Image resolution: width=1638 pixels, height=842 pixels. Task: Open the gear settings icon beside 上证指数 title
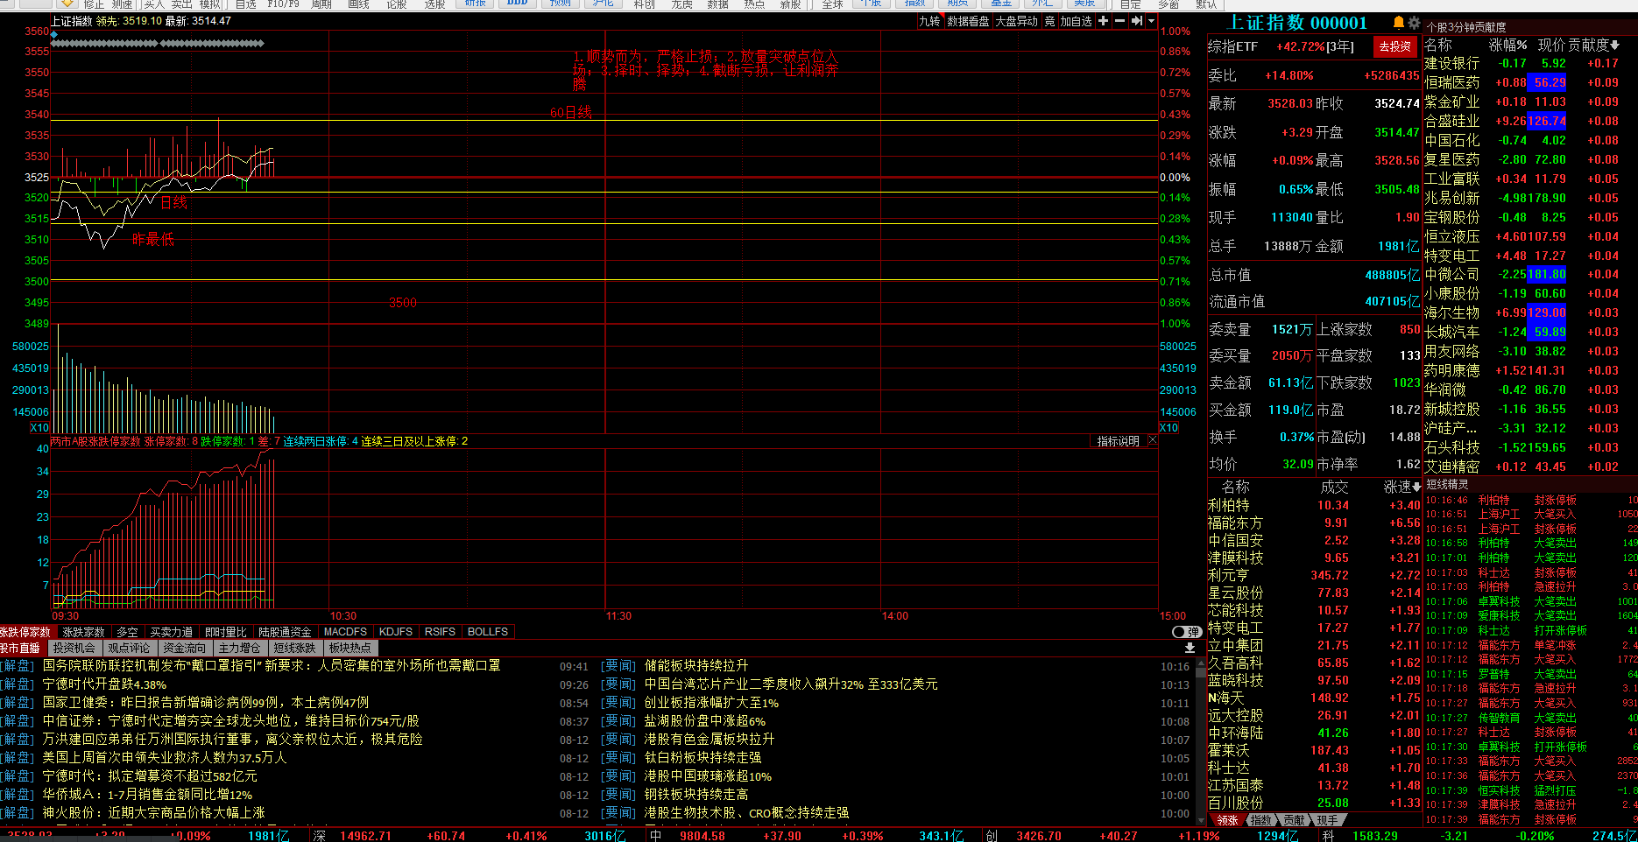pos(1414,23)
